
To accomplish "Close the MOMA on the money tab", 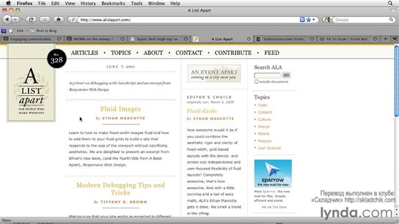I will pos(122,39).
